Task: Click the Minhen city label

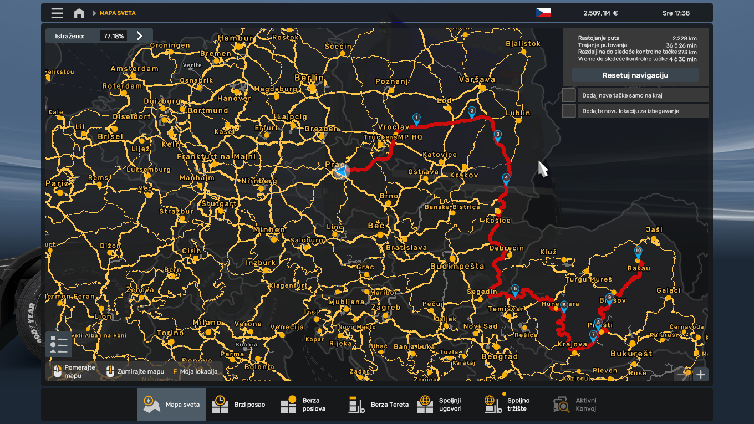Action: (269, 229)
